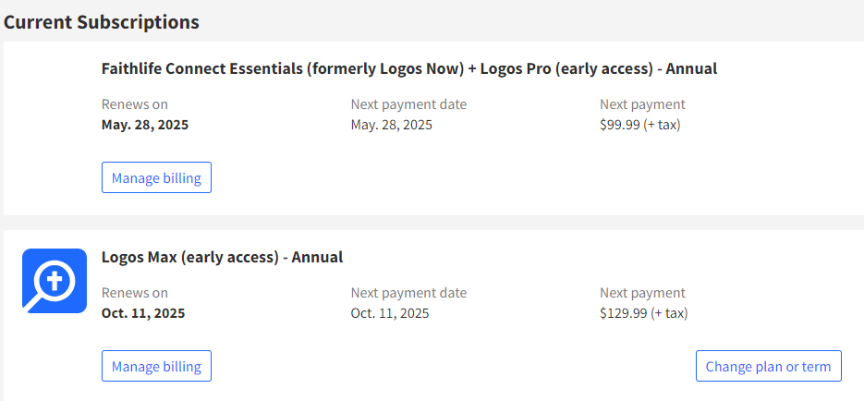The image size is (864, 401).
Task: Click 'Next payment date' label in Logos Max
Action: [x=408, y=293]
